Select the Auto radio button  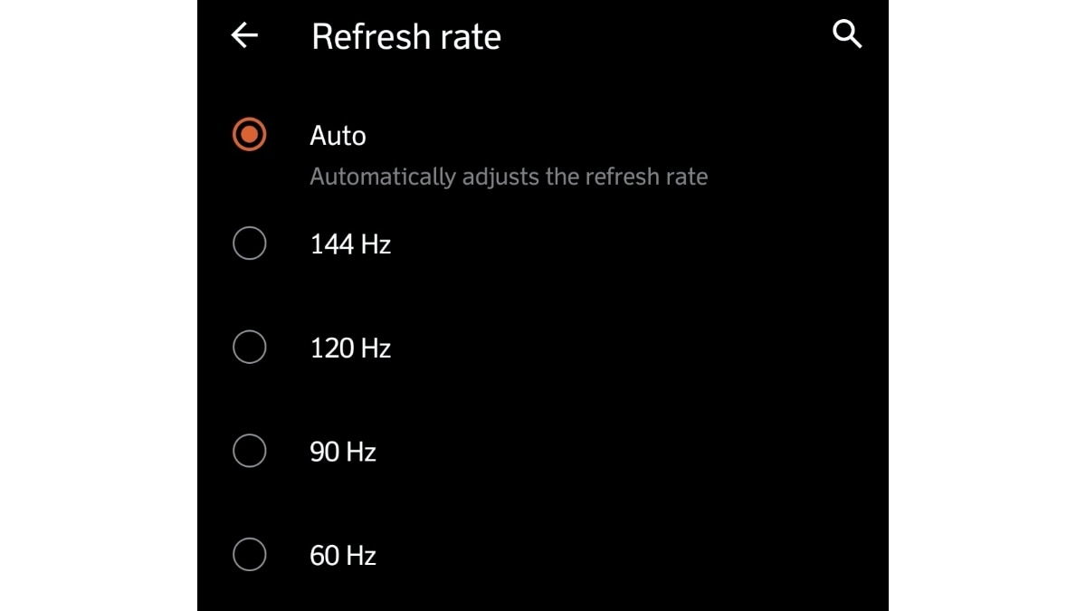click(249, 135)
